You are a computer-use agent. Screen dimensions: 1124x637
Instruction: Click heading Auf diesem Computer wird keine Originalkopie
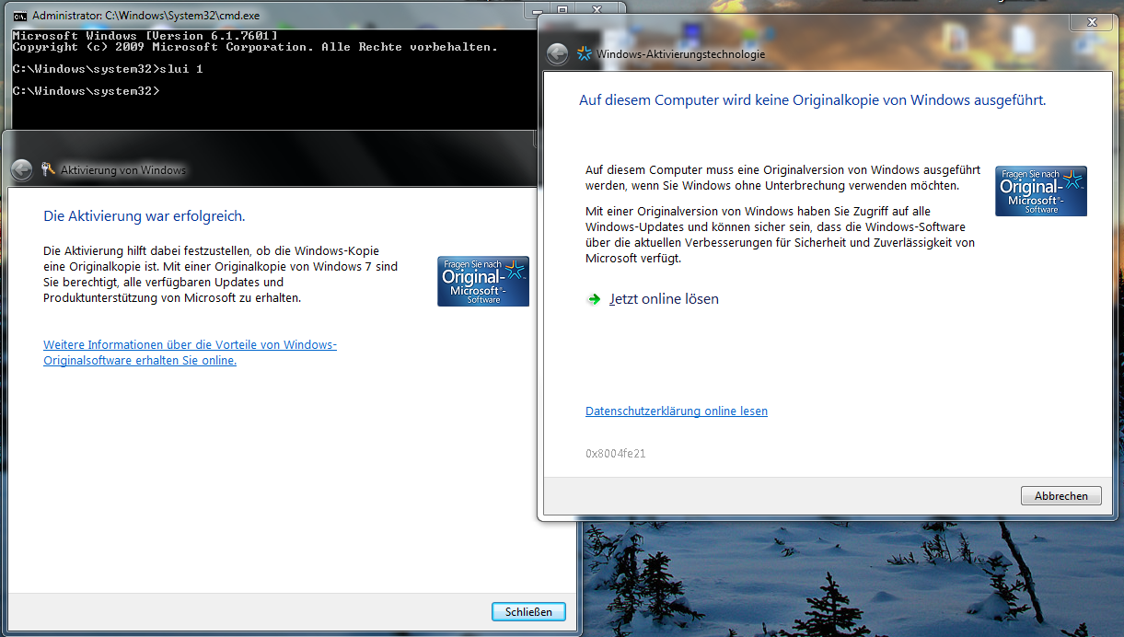coord(812,100)
